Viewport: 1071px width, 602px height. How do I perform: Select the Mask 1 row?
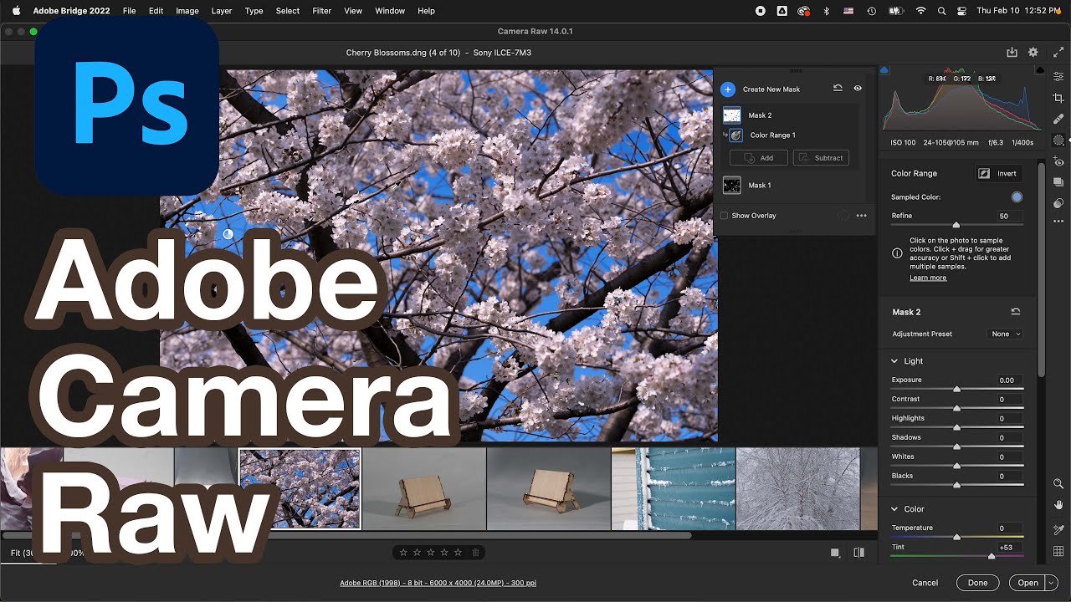click(x=791, y=186)
